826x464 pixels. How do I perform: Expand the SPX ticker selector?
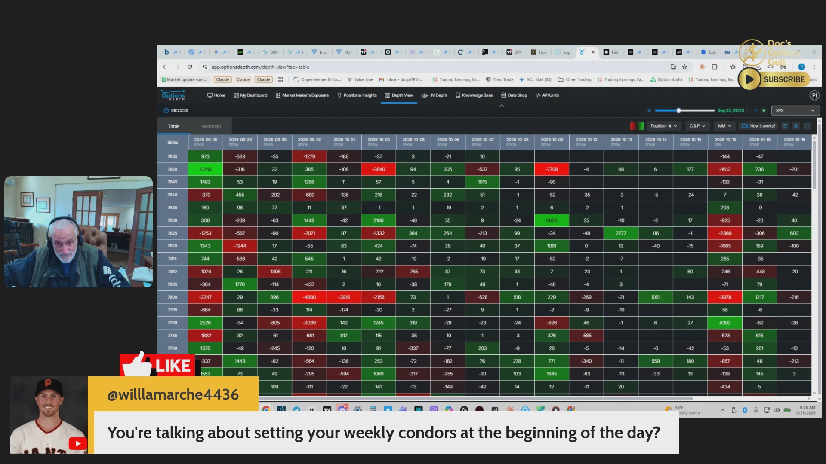(x=795, y=110)
